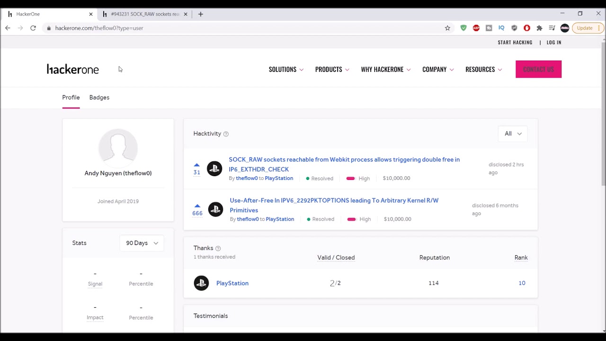Open a new browser tab
This screenshot has width=606, height=341.
201,14
